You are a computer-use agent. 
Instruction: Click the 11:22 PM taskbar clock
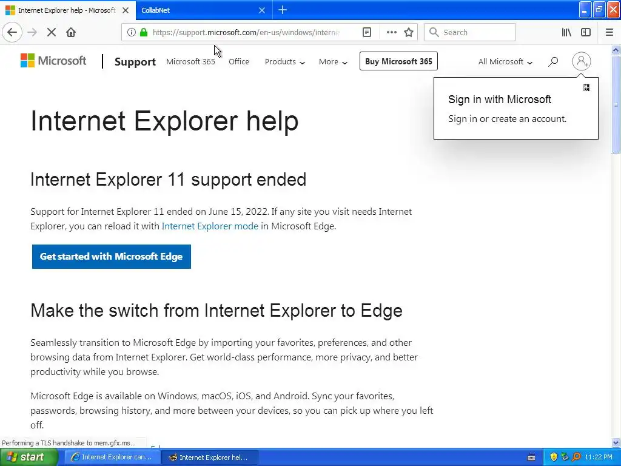(599, 457)
